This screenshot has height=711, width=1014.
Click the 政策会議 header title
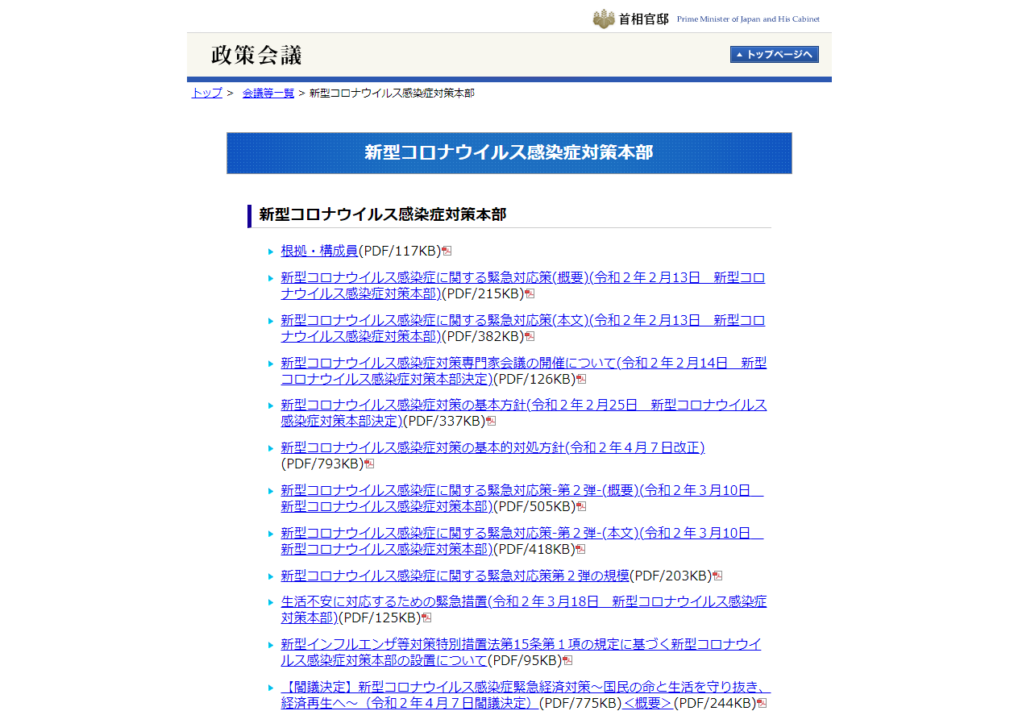click(x=256, y=55)
